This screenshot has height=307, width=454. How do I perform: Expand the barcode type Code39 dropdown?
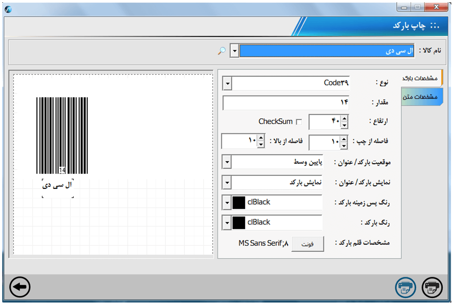click(228, 83)
